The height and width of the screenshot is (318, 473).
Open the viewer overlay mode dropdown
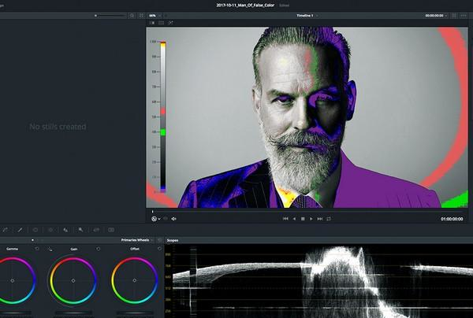[x=155, y=219]
